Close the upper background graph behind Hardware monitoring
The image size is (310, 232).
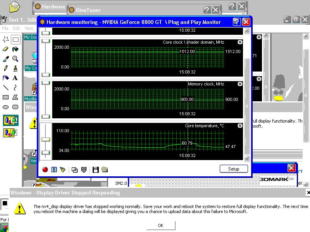coord(259,37)
